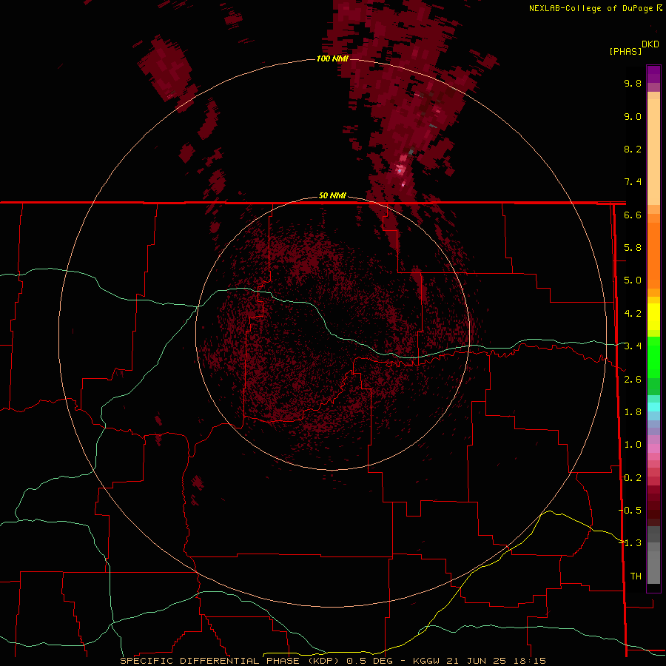This screenshot has width=666, height=666.
Task: Click the 5.8 color scale value
Action: [x=633, y=248]
